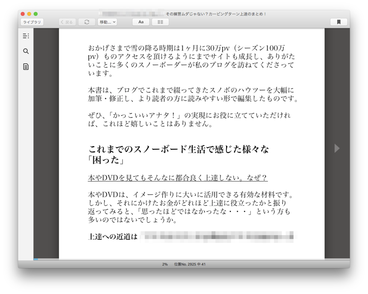This screenshot has height=294, width=368.
Task: Click the 2% progress indicator text
Action: pyautogui.click(x=165, y=264)
